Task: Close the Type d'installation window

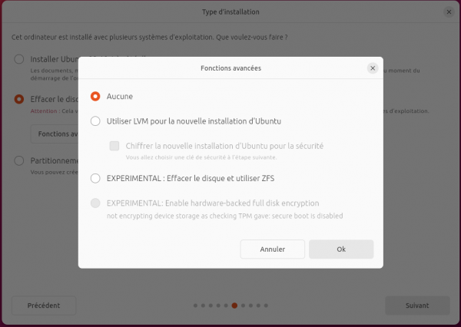Action: (449, 12)
